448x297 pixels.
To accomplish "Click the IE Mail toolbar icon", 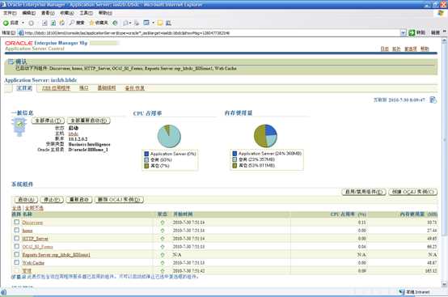I will click(x=125, y=23).
